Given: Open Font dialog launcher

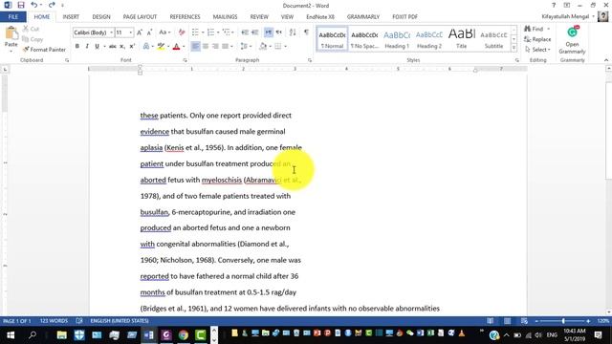Looking at the screenshot, I should pyautogui.click(x=185, y=60).
